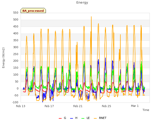Click the 50 y-axis tick label

pyautogui.click(x=16, y=81)
